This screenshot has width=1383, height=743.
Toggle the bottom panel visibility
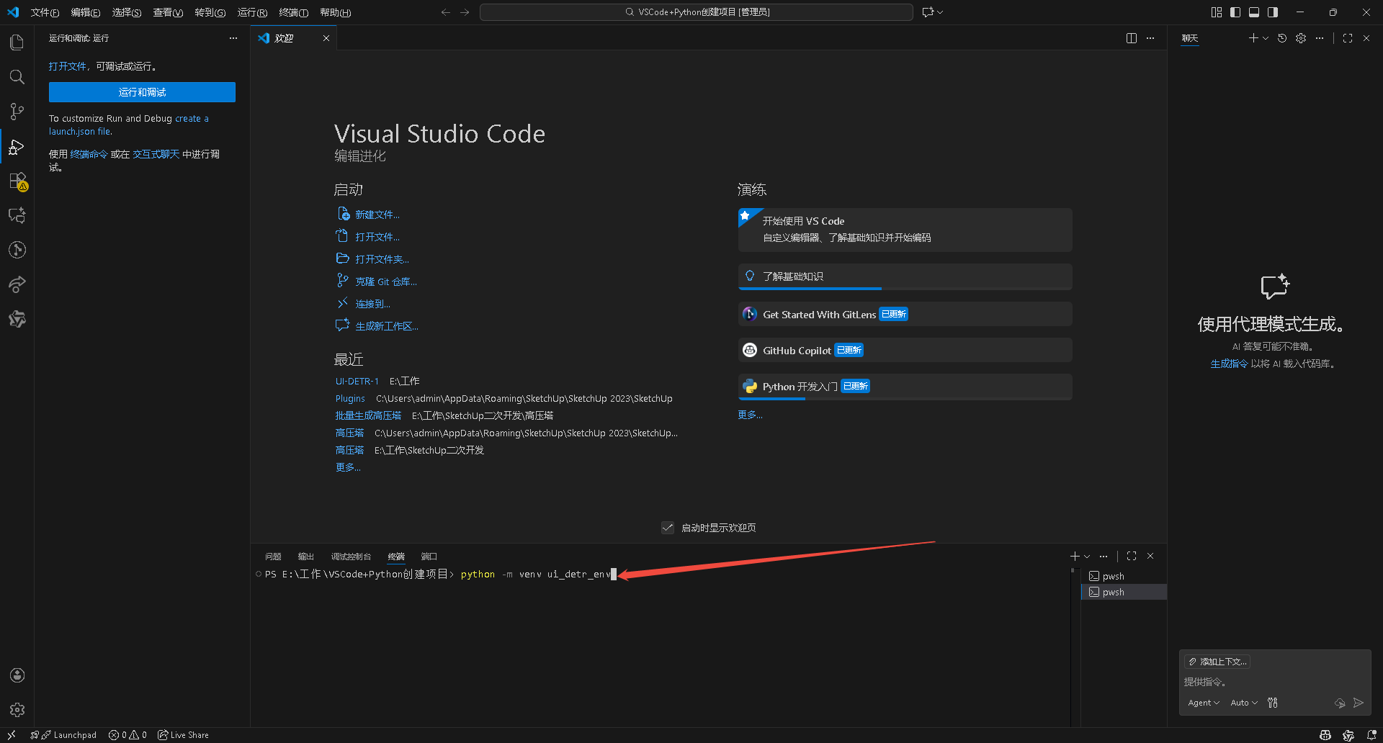click(1254, 12)
